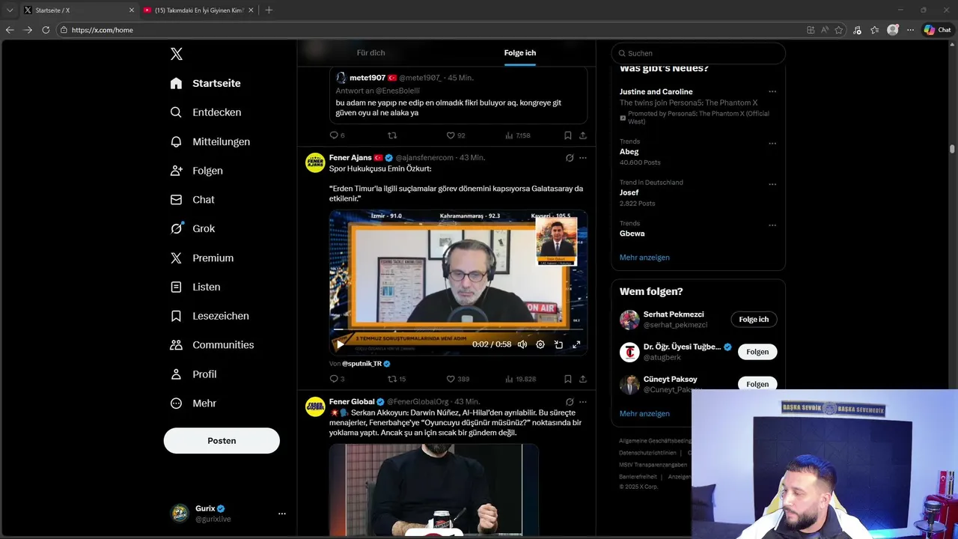Follow Cüneyt Paksoy account
958x539 pixels.
757,384
